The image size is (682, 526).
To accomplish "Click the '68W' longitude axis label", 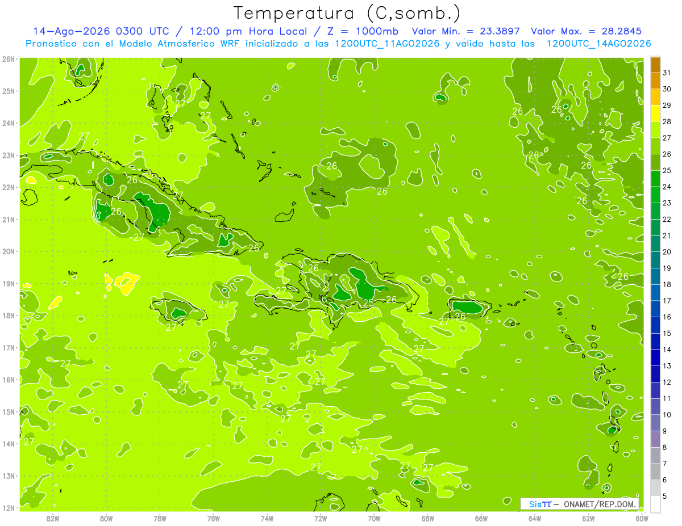I will 428,518.
